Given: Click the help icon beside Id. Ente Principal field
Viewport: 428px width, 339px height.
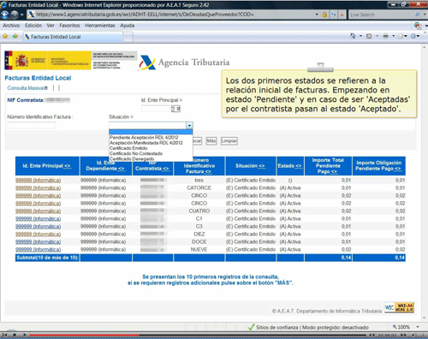Looking at the screenshot, I should coord(175,109).
